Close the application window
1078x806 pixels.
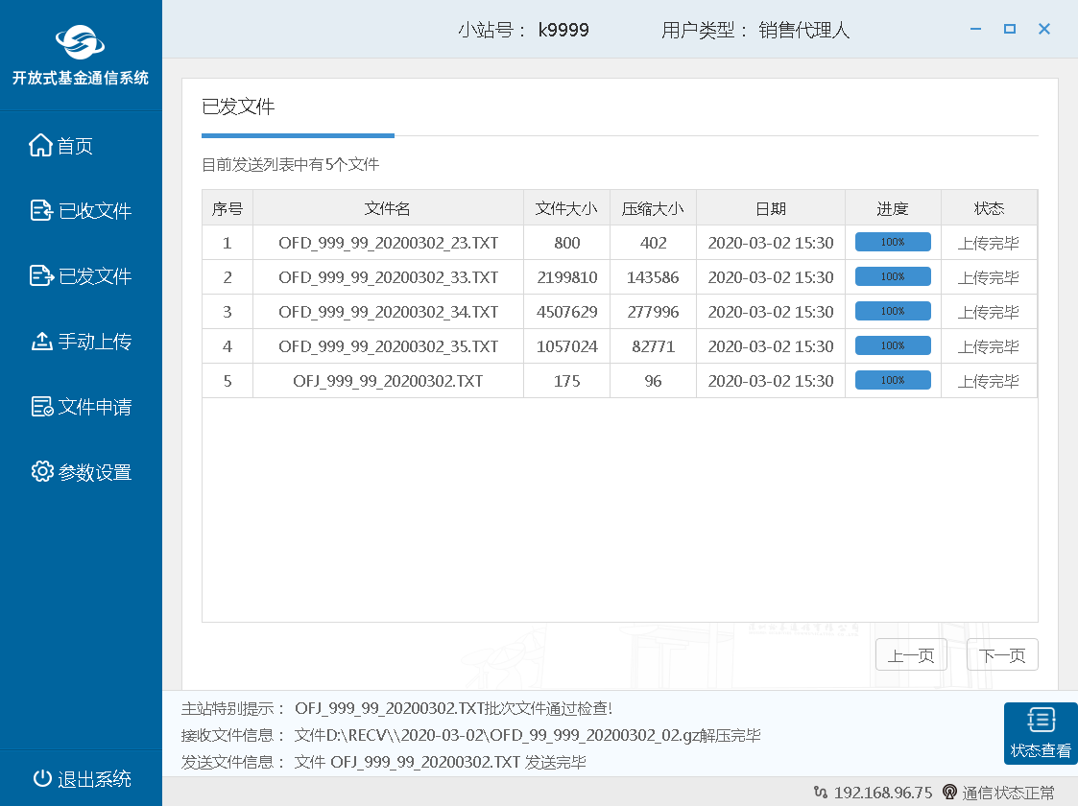click(x=1043, y=29)
